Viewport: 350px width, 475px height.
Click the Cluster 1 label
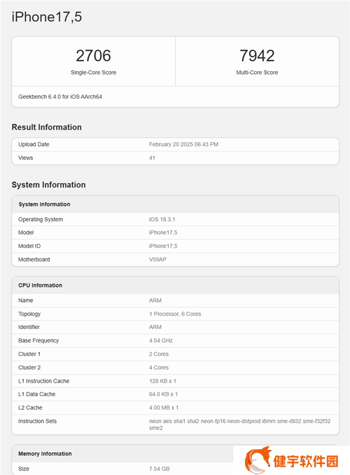(29, 354)
